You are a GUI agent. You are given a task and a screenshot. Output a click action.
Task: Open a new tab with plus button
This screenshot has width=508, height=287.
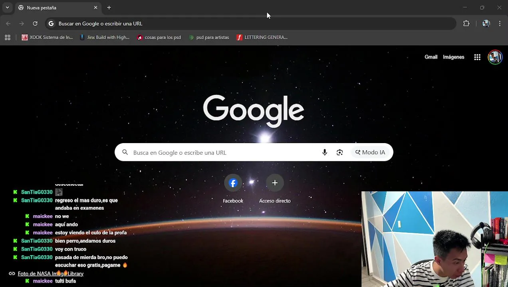tap(109, 8)
